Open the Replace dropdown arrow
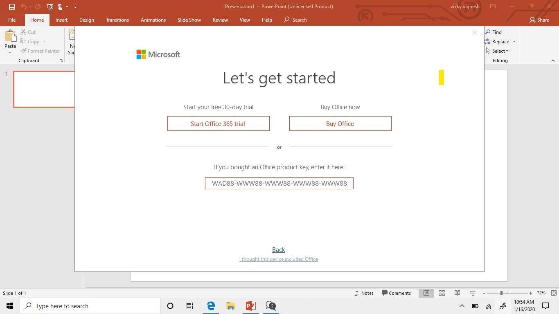 click(x=514, y=42)
